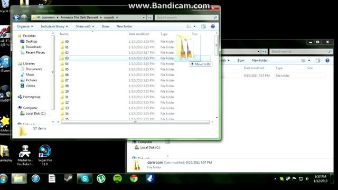
Task: Click the Windows Start button
Action: (x=4, y=178)
